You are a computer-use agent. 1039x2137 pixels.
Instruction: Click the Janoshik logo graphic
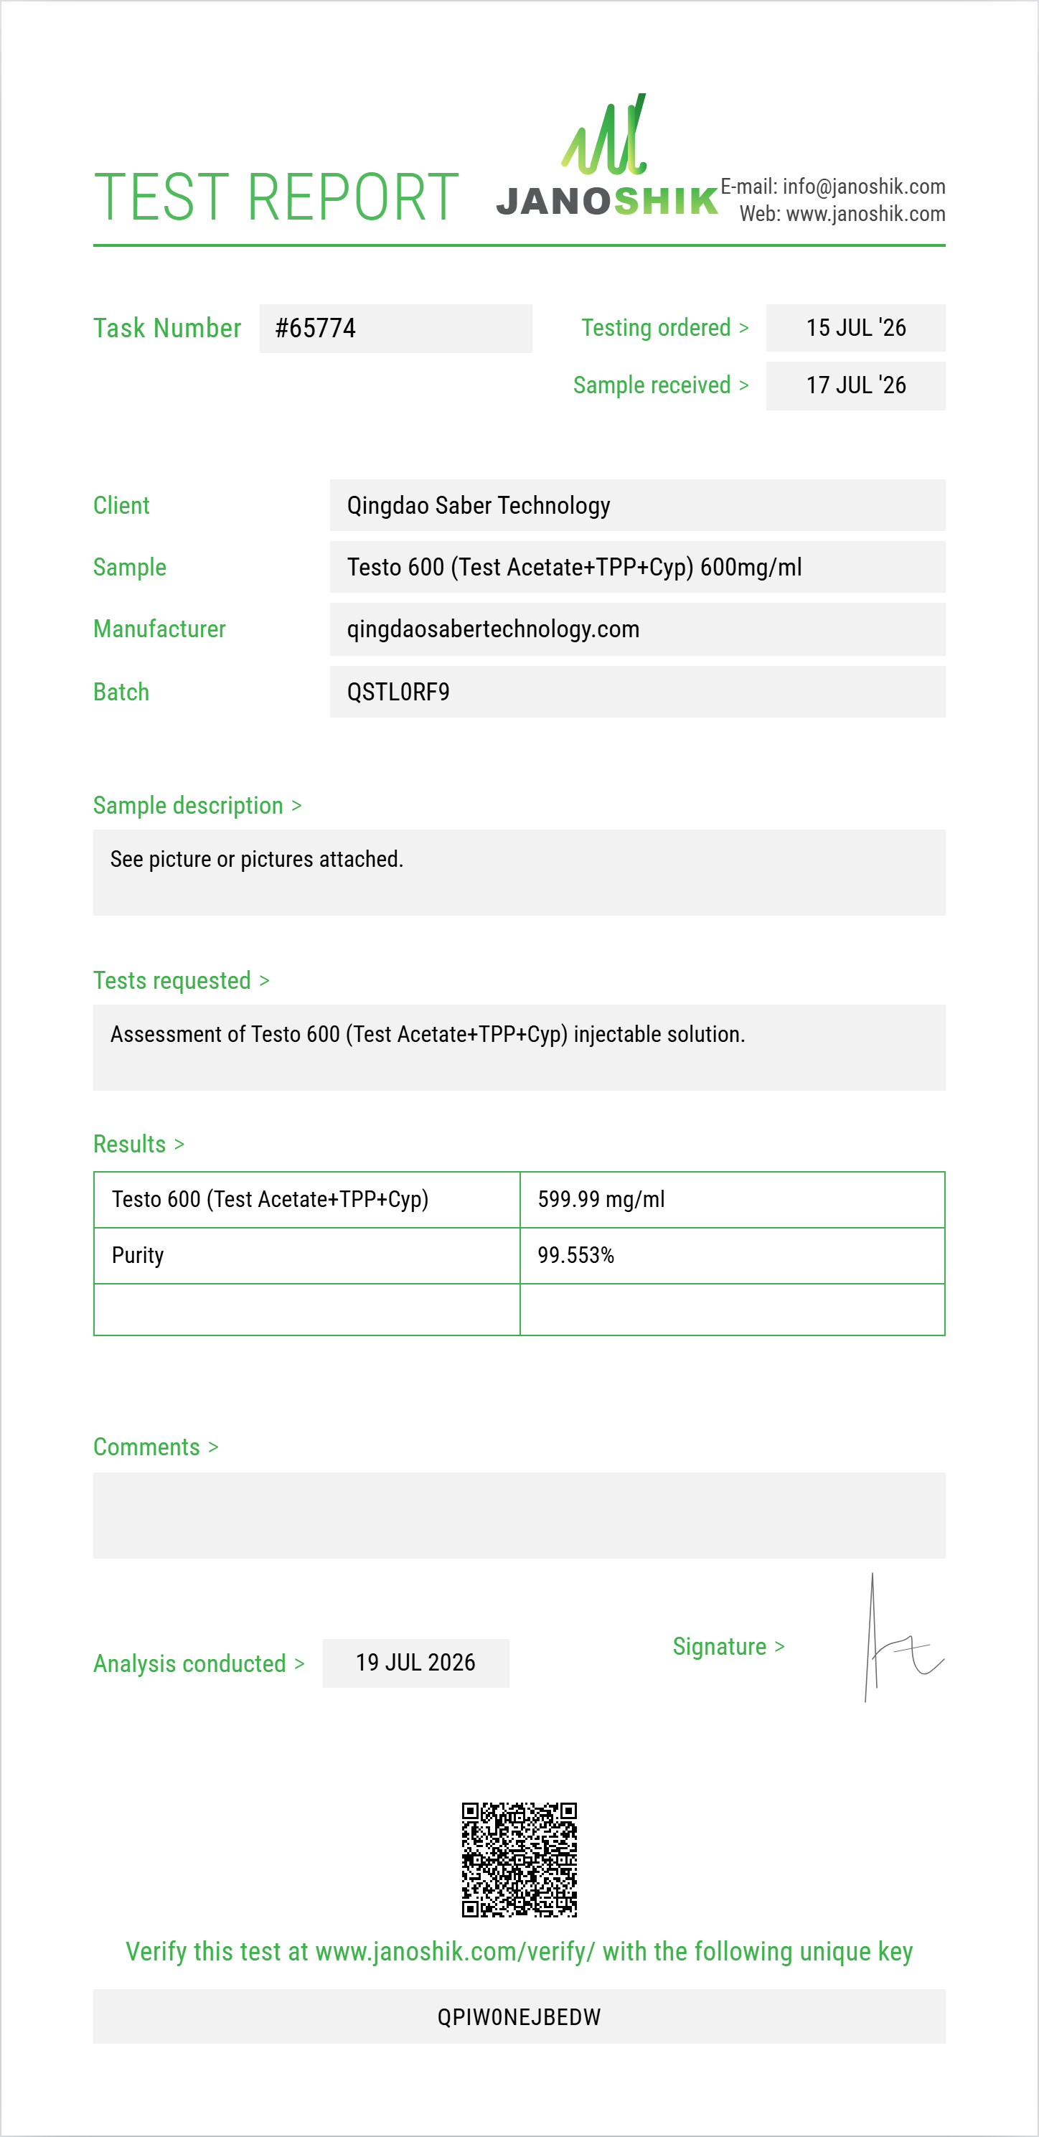pos(607,155)
